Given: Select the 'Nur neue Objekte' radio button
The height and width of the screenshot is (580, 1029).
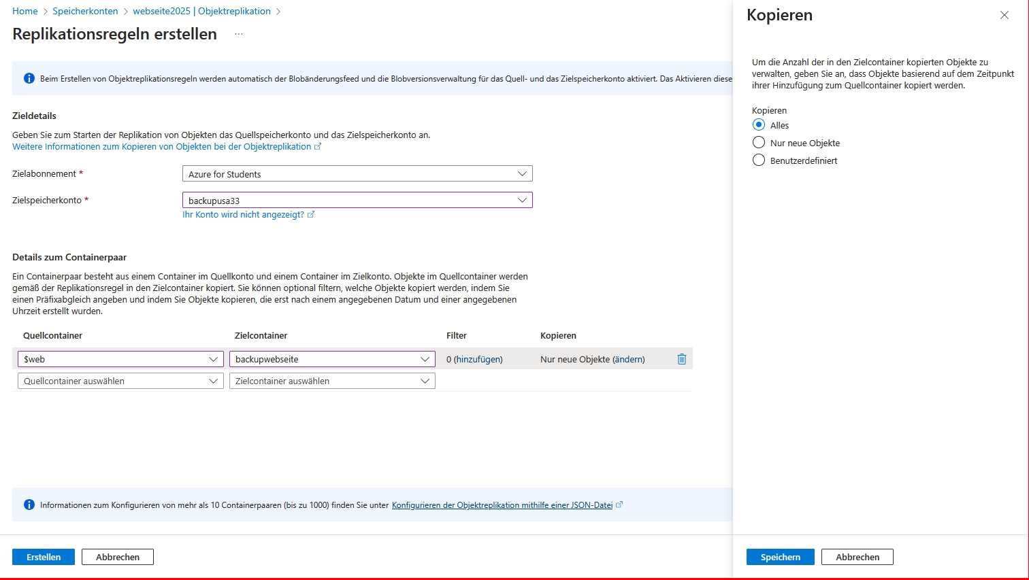Looking at the screenshot, I should pos(759,143).
